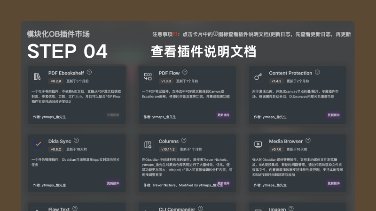Update the Dida Sync plugin
376x211 pixels.
click(x=113, y=183)
